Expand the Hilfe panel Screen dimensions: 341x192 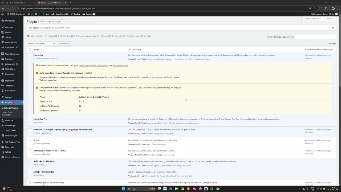(330, 19)
